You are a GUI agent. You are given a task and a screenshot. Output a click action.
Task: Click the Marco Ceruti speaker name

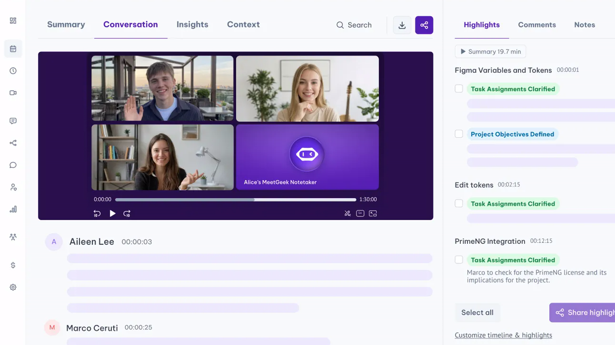click(92, 328)
